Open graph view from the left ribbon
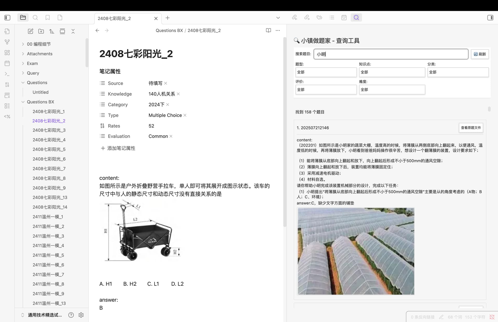 click(x=7, y=42)
